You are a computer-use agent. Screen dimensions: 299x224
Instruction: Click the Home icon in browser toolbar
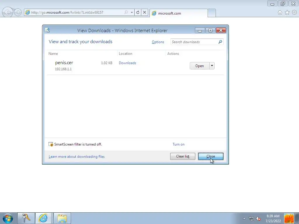[x=280, y=12]
